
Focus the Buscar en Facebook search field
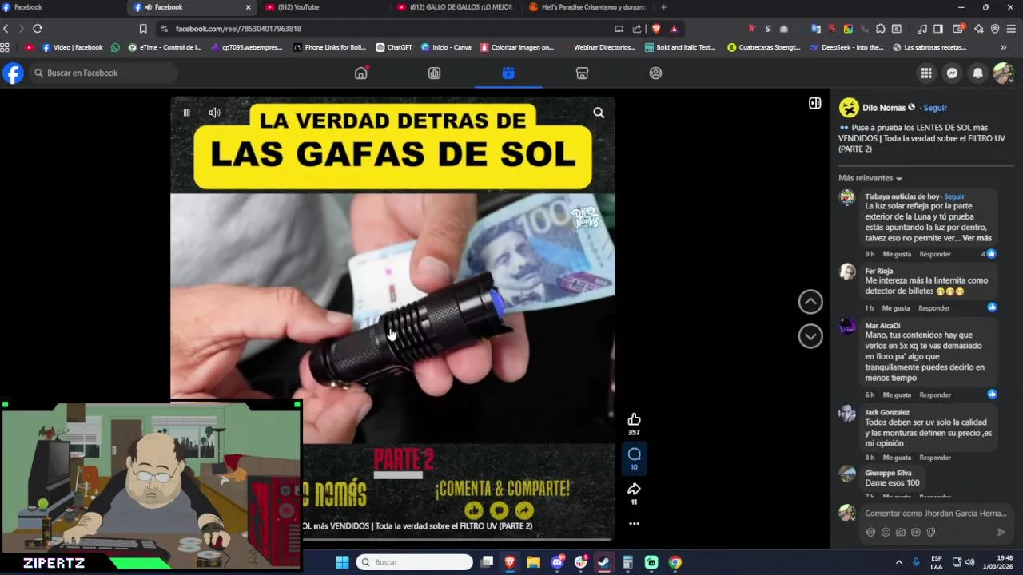click(104, 73)
